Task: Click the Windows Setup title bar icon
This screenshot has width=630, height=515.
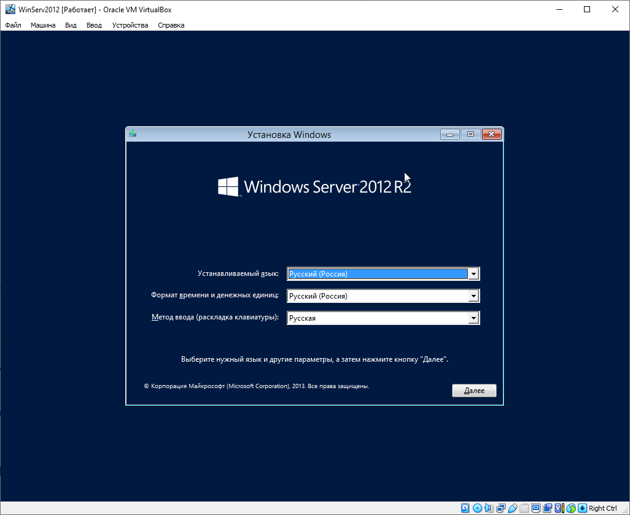Action: click(x=133, y=134)
